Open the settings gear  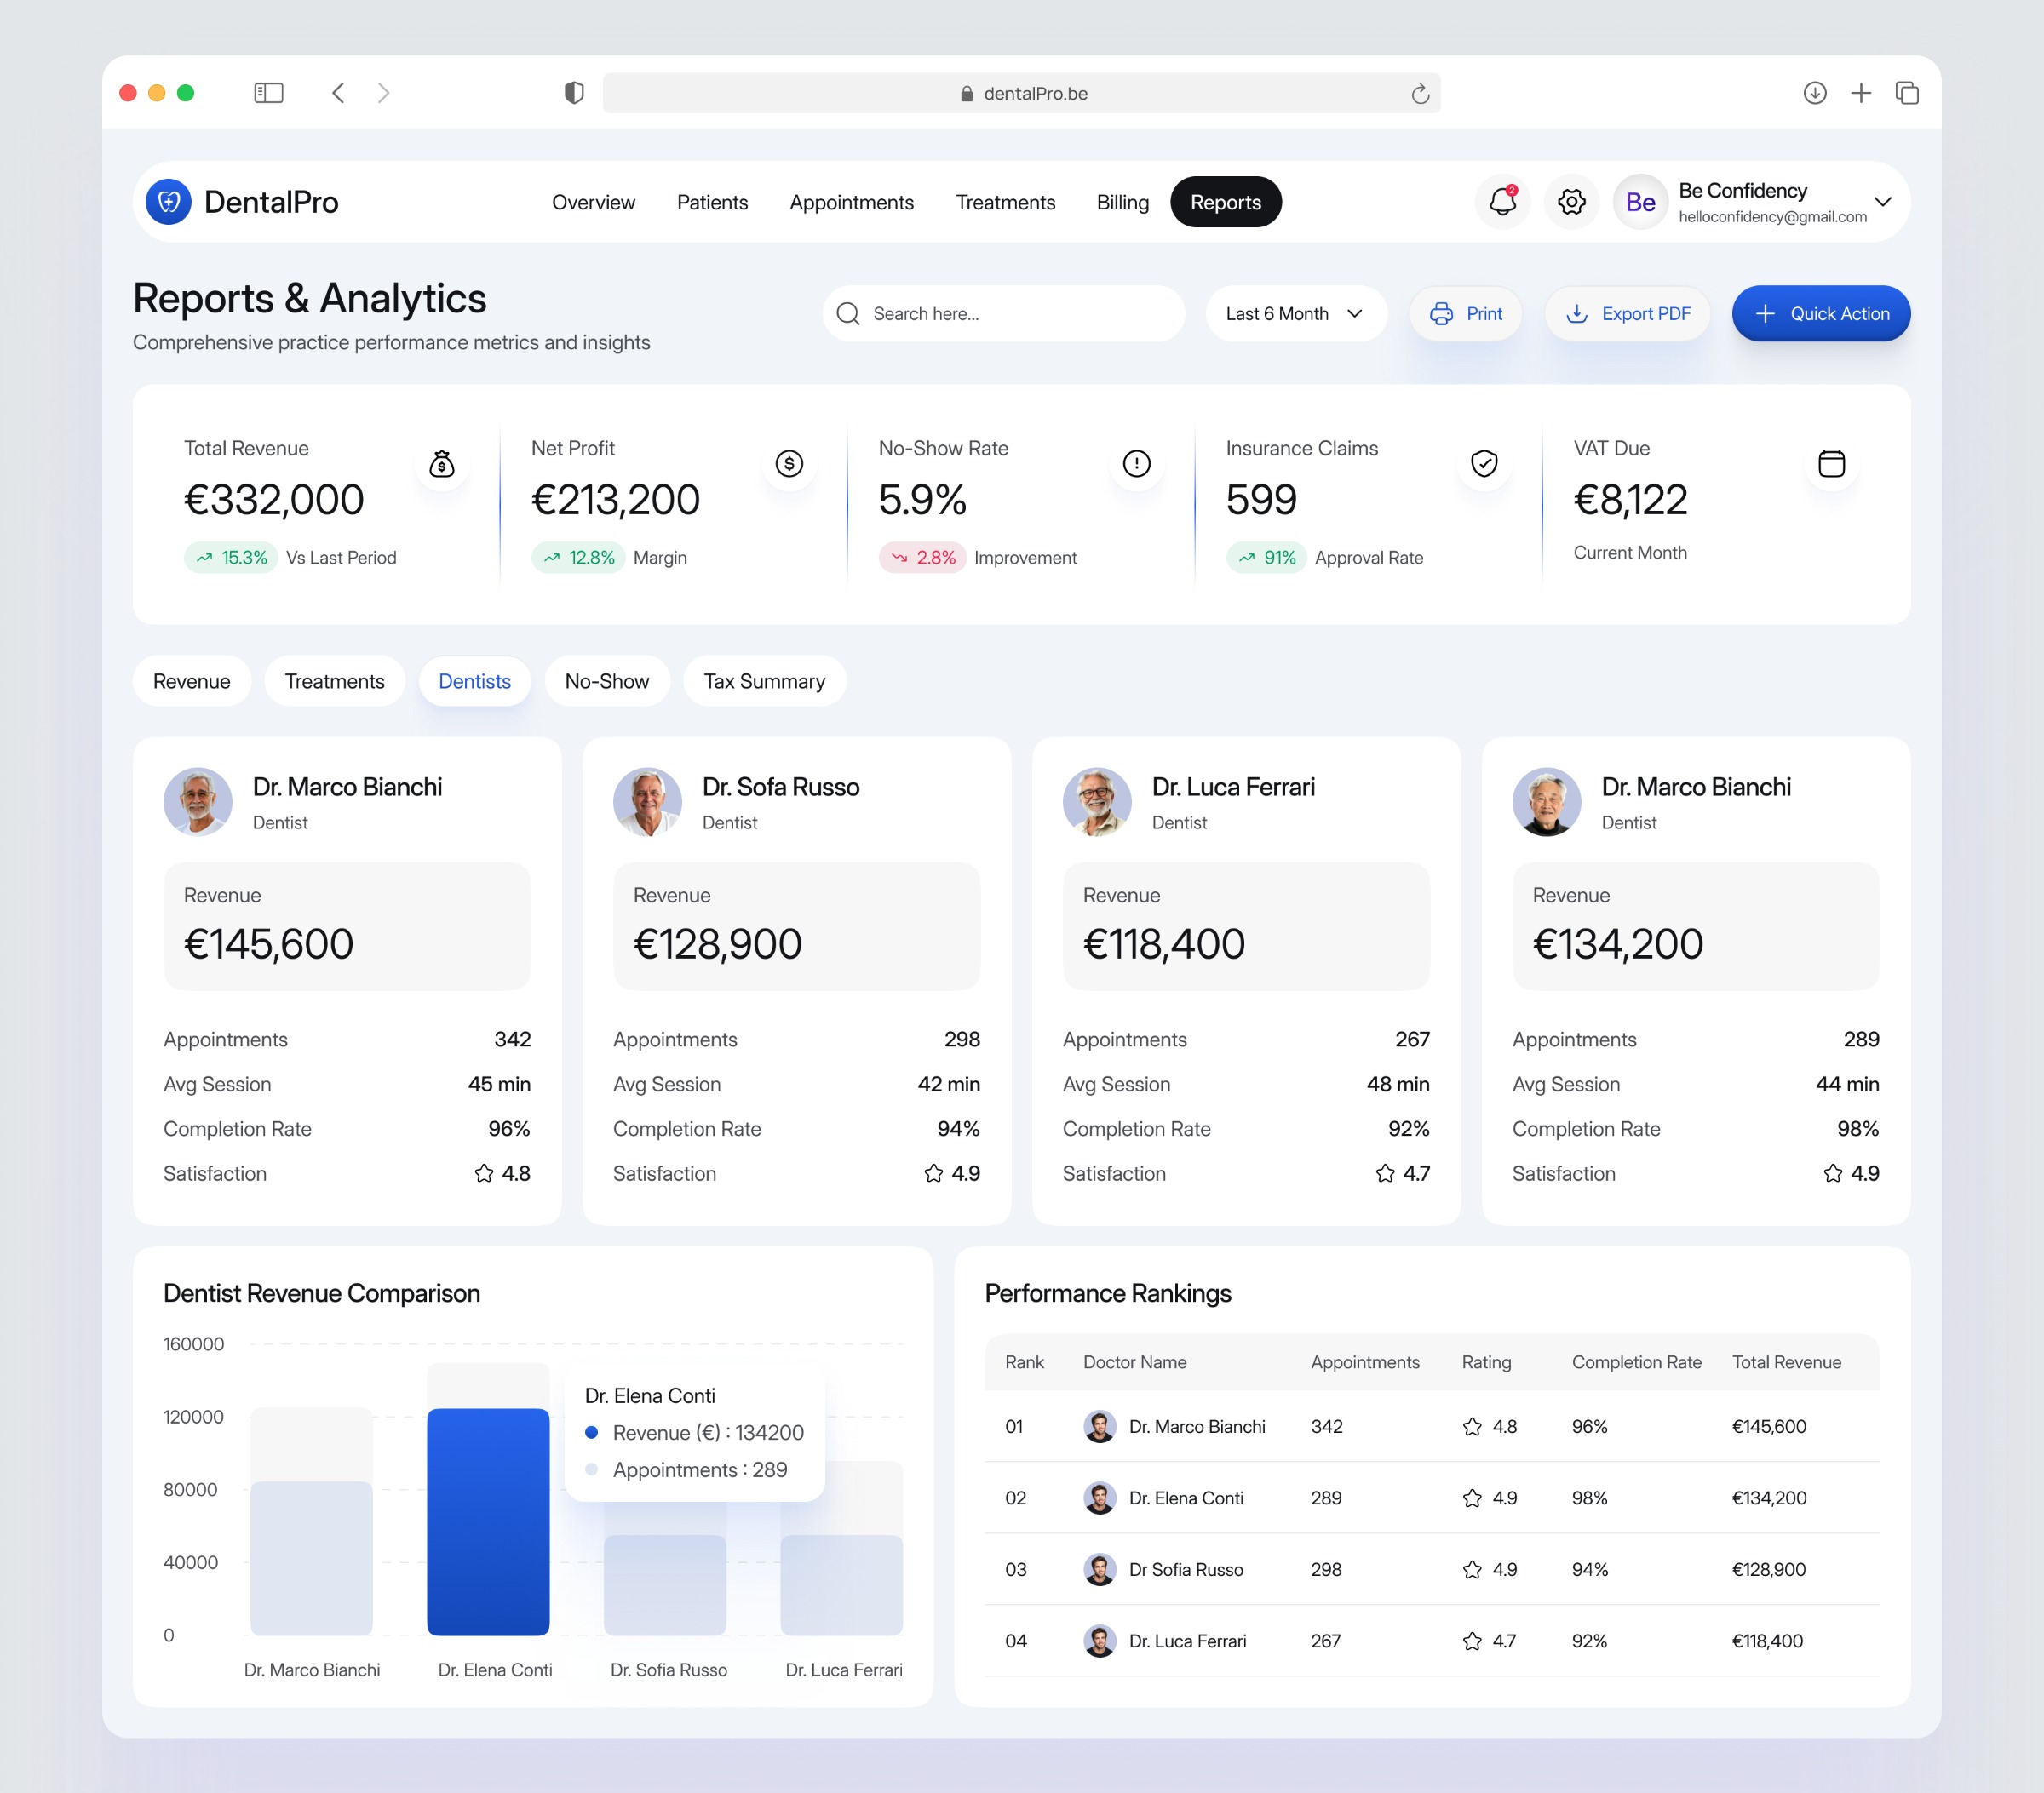(1571, 202)
